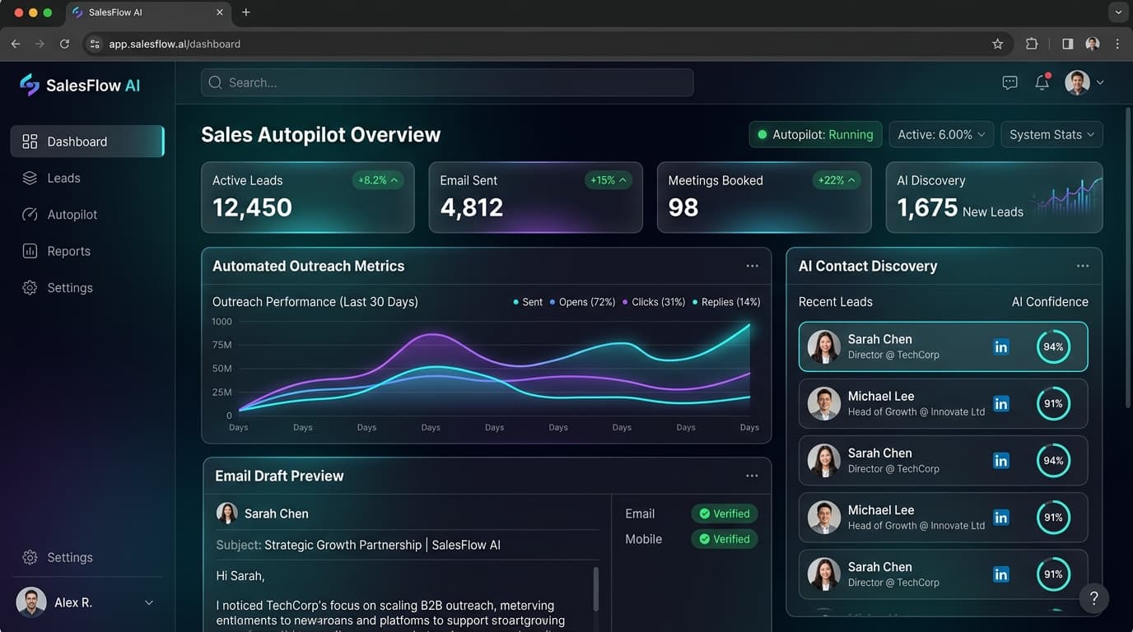This screenshot has height=632, width=1133.
Task: Click the +15% badge on Email Sent
Action: (x=608, y=180)
